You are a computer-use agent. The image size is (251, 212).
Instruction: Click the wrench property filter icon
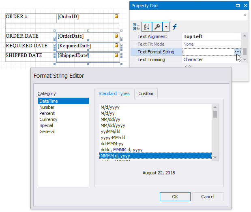point(157,27)
